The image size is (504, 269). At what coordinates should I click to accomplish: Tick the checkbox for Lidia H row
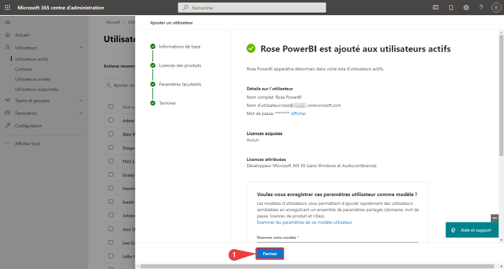pyautogui.click(x=111, y=256)
